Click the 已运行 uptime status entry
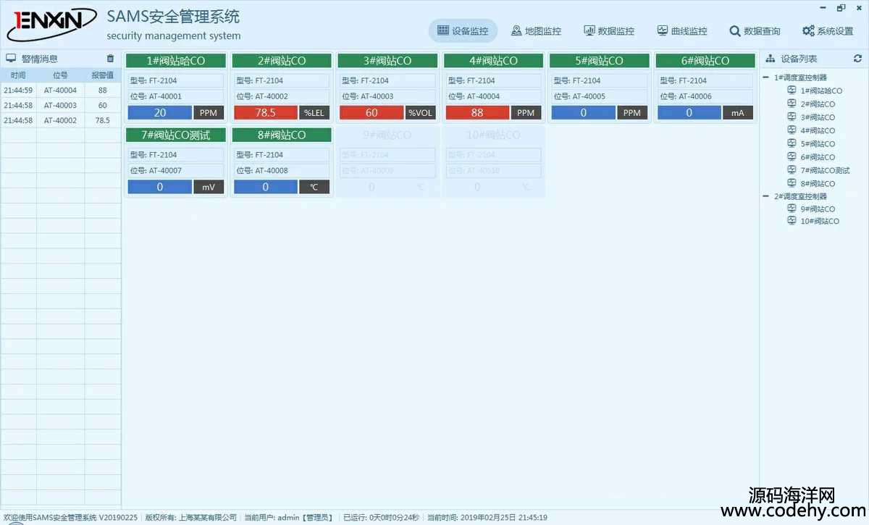The height and width of the screenshot is (525, 869). point(381,517)
